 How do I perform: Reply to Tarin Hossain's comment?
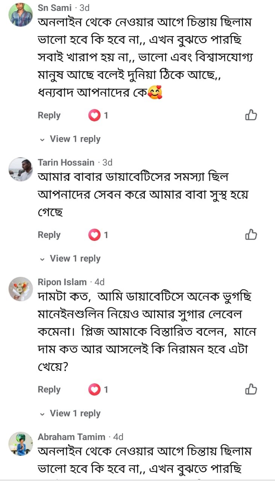(x=49, y=235)
